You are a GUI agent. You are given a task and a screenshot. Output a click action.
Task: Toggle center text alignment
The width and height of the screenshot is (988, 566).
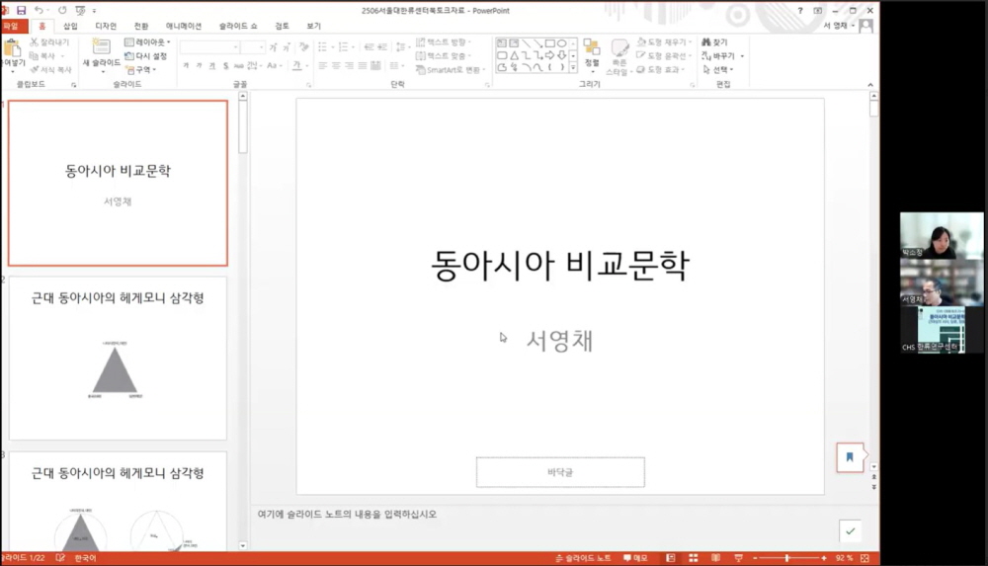click(x=336, y=65)
